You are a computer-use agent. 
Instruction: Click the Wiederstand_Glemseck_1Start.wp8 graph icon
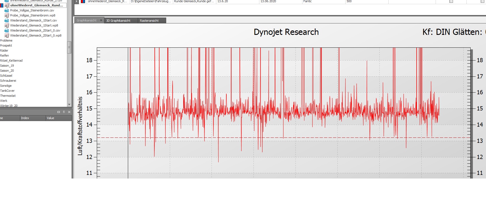[7, 25]
